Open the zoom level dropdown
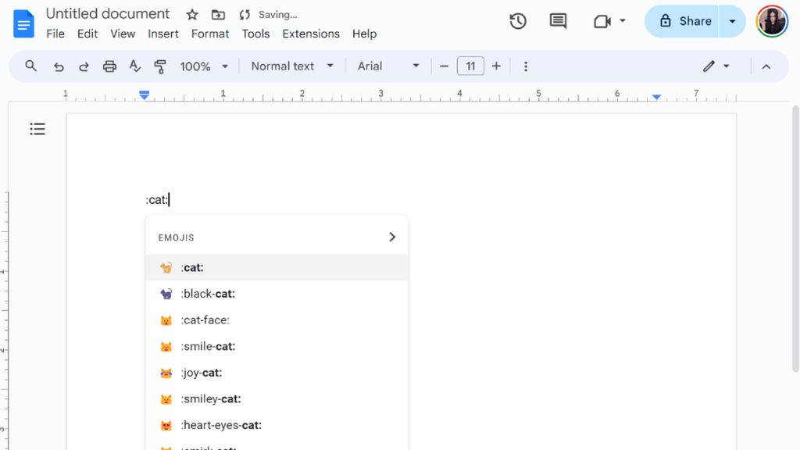The width and height of the screenshot is (800, 450). point(204,66)
